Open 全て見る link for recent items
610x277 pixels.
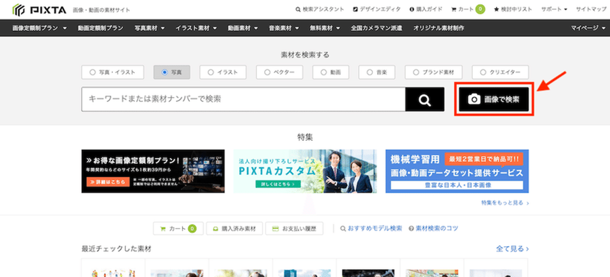click(x=512, y=249)
